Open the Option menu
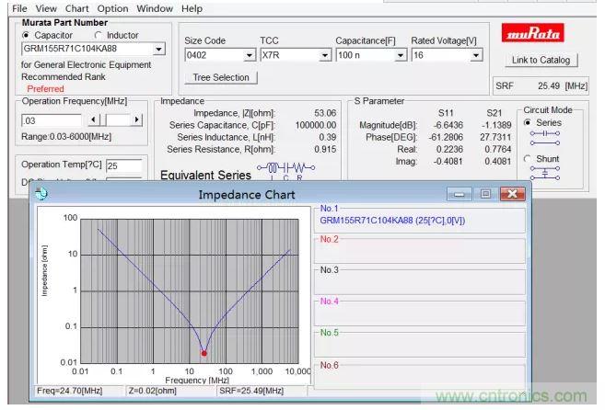 click(x=112, y=8)
